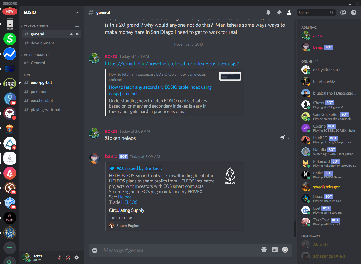
Task: Add a new voice channel
Action: [77, 55]
